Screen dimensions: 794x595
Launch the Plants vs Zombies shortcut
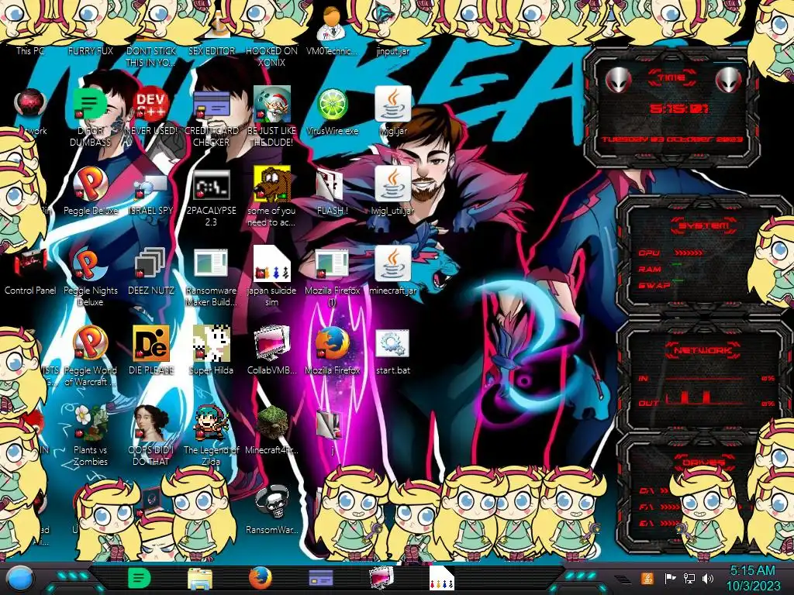pos(91,435)
